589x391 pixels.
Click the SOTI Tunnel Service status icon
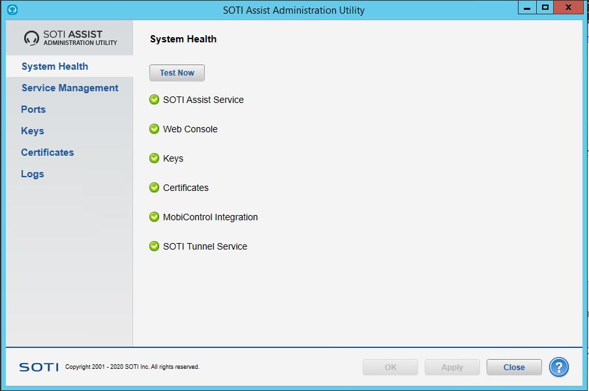pyautogui.click(x=154, y=246)
